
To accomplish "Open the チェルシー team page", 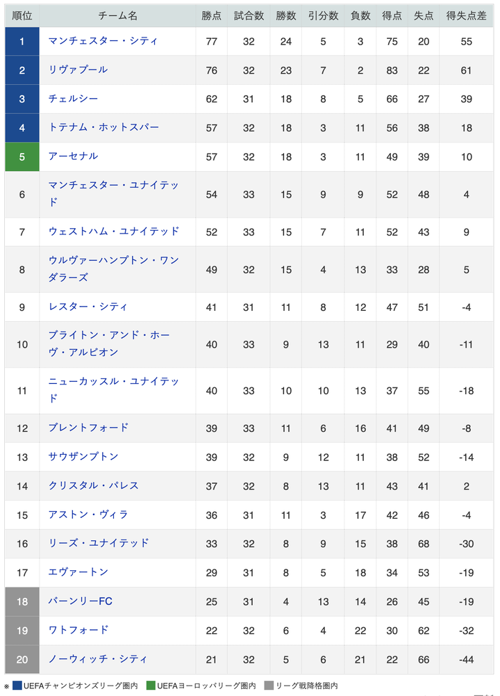I will pyautogui.click(x=73, y=99).
